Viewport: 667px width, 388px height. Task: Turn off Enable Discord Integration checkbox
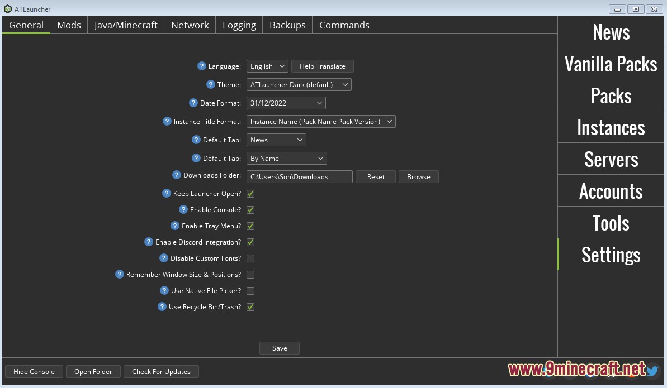250,242
